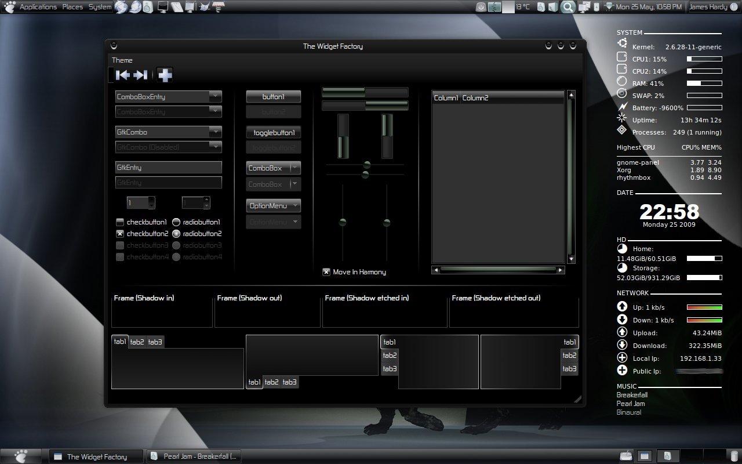This screenshot has height=464, width=742.
Task: Click the battery tray icon in top panel
Action: pyautogui.click(x=596, y=7)
